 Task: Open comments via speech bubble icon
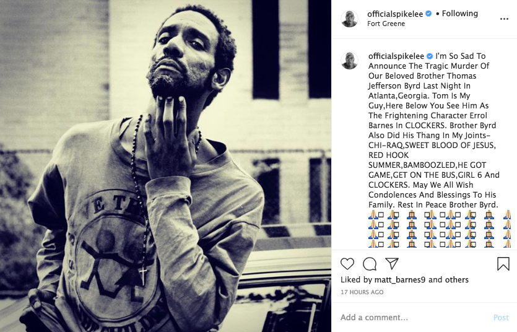[370, 264]
